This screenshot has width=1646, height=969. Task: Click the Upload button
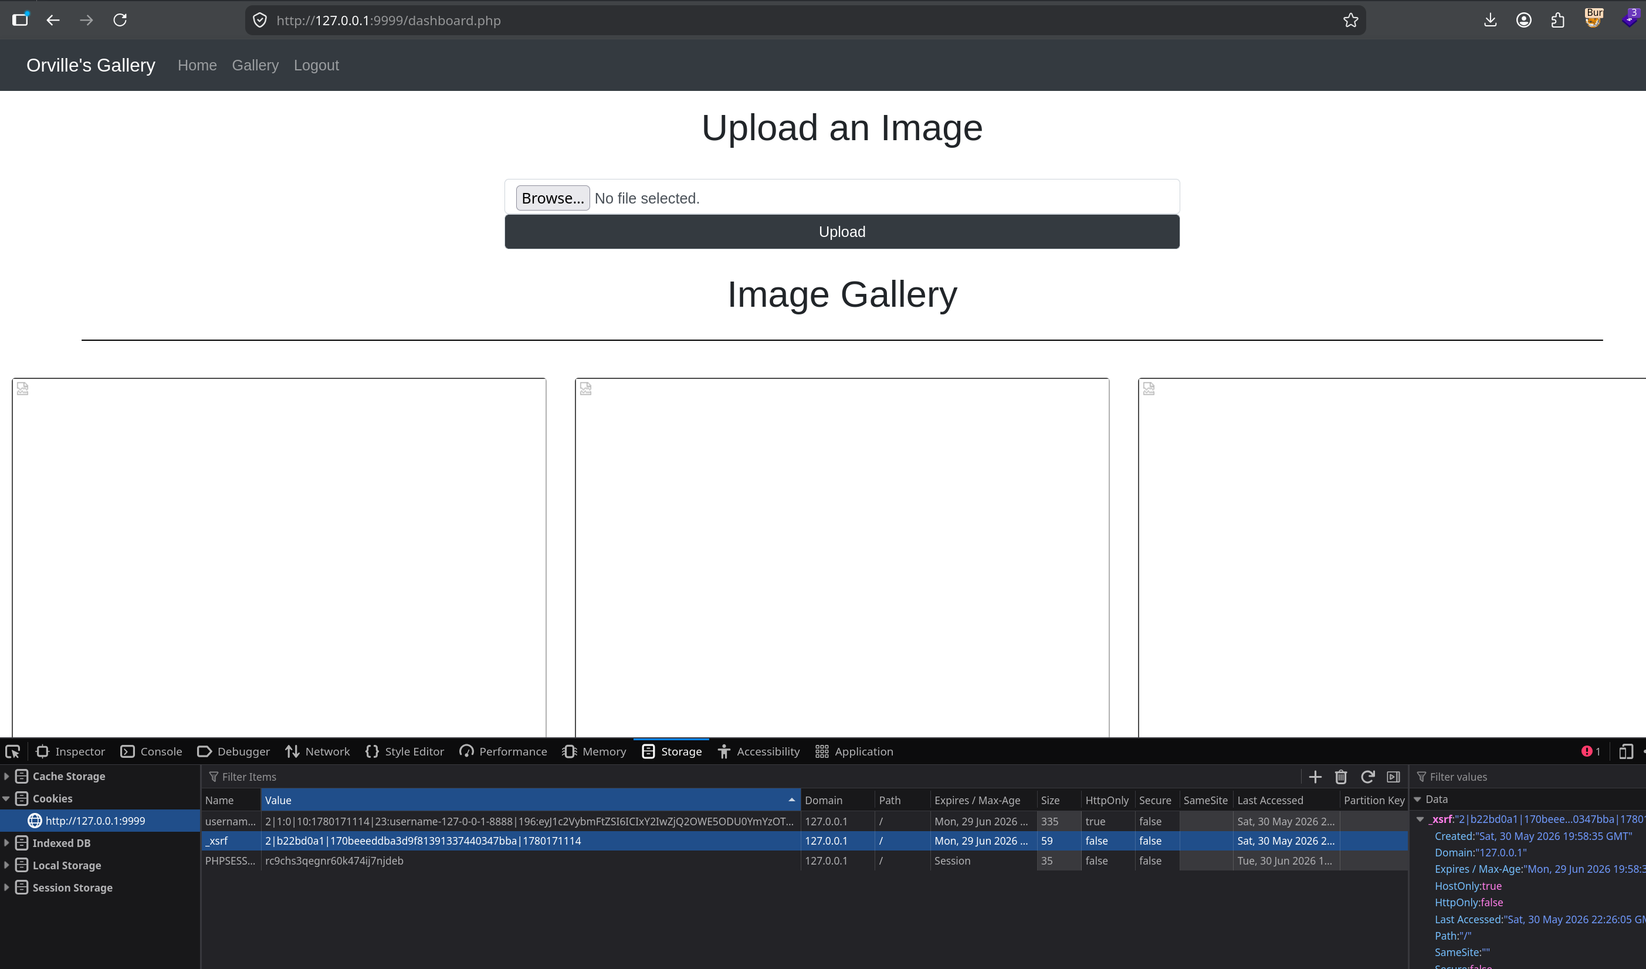coord(842,232)
